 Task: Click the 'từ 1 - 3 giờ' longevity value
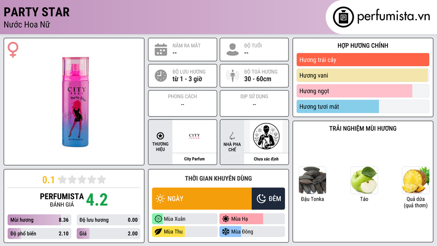click(187, 79)
